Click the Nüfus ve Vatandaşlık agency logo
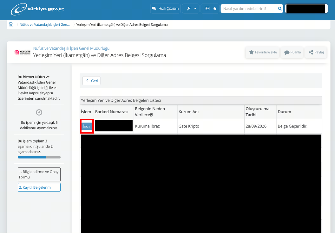This screenshot has width=335, height=233. pyautogui.click(x=23, y=52)
